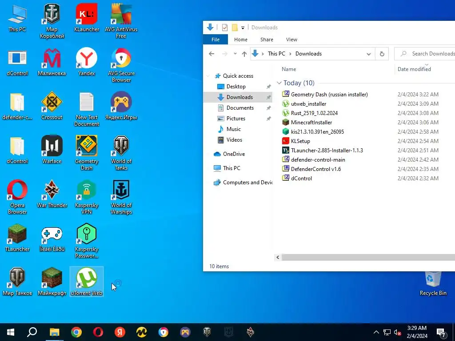This screenshot has height=341, width=455.
Task: Collapse the Today (10) group
Action: (279, 83)
